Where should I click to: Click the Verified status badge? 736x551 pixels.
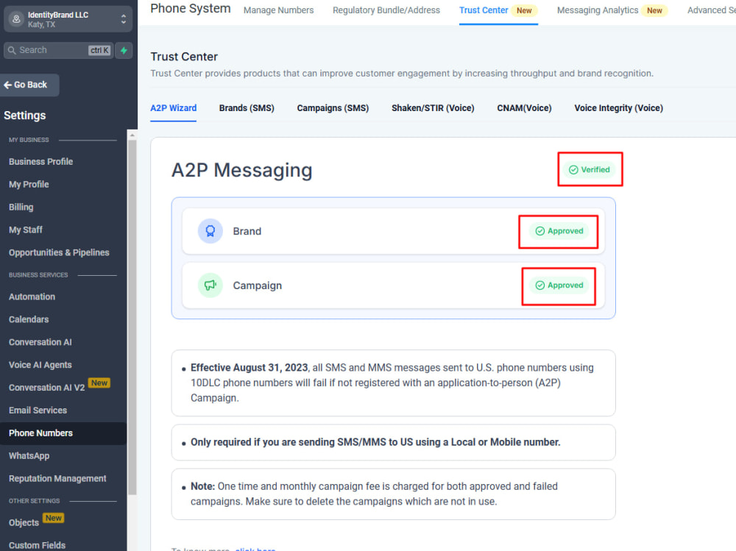(x=590, y=169)
